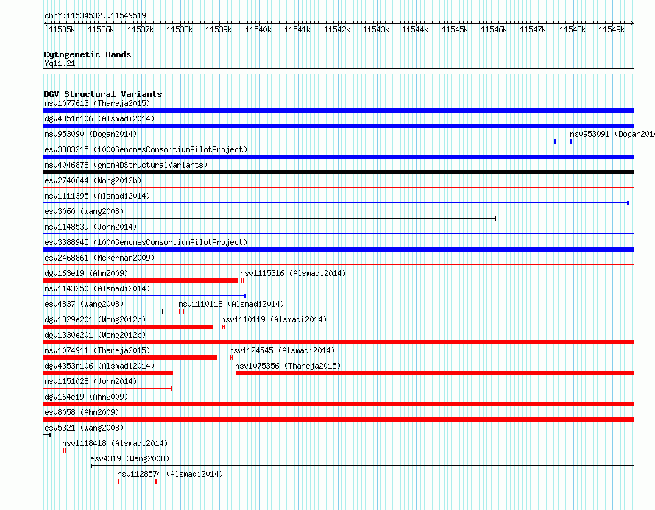655x510 pixels.
Task: Click the ruler's right end arrow
Action: coord(632,23)
